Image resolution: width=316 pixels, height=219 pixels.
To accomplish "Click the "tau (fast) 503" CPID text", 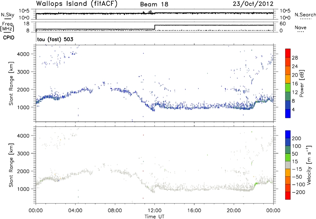I will 55,39.
